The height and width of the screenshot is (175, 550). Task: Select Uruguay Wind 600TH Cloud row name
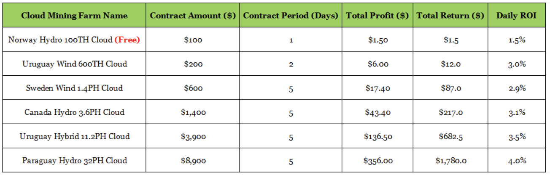click(x=75, y=64)
